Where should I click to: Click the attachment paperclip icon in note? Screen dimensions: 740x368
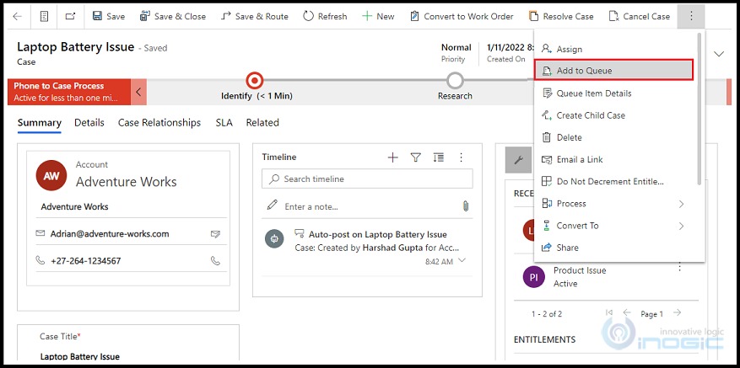[465, 205]
